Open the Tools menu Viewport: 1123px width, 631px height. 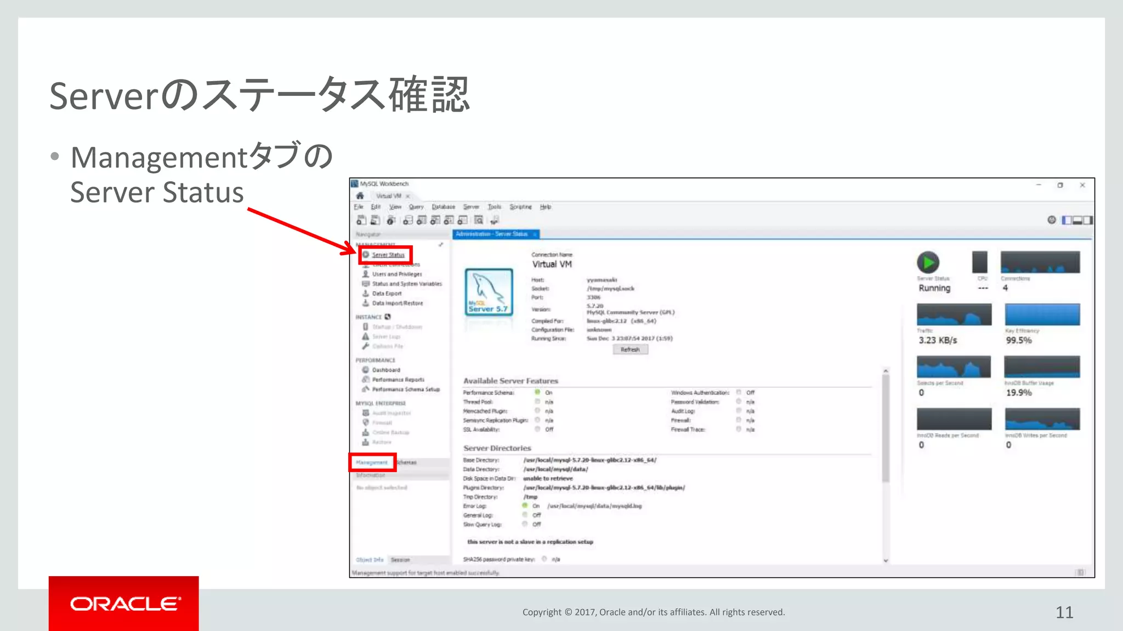coord(495,207)
